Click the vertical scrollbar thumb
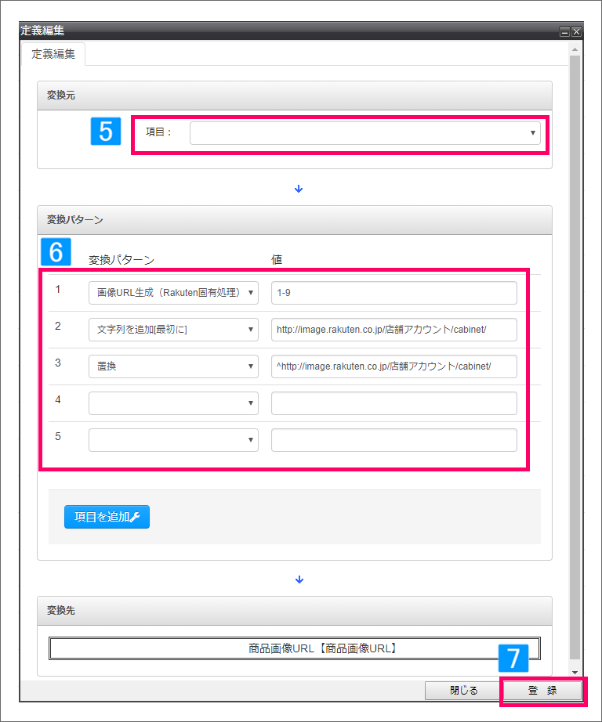The width and height of the screenshot is (602, 722). (x=575, y=357)
